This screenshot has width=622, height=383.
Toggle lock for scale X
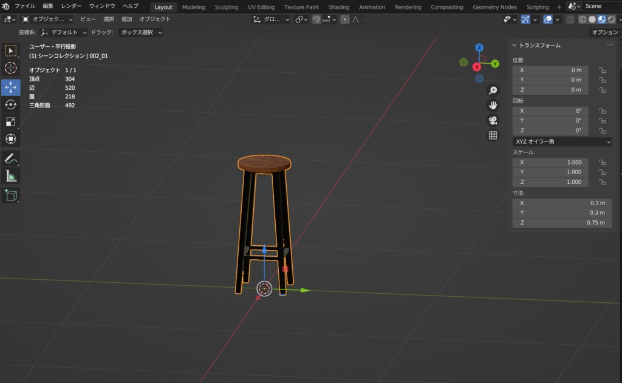click(603, 163)
